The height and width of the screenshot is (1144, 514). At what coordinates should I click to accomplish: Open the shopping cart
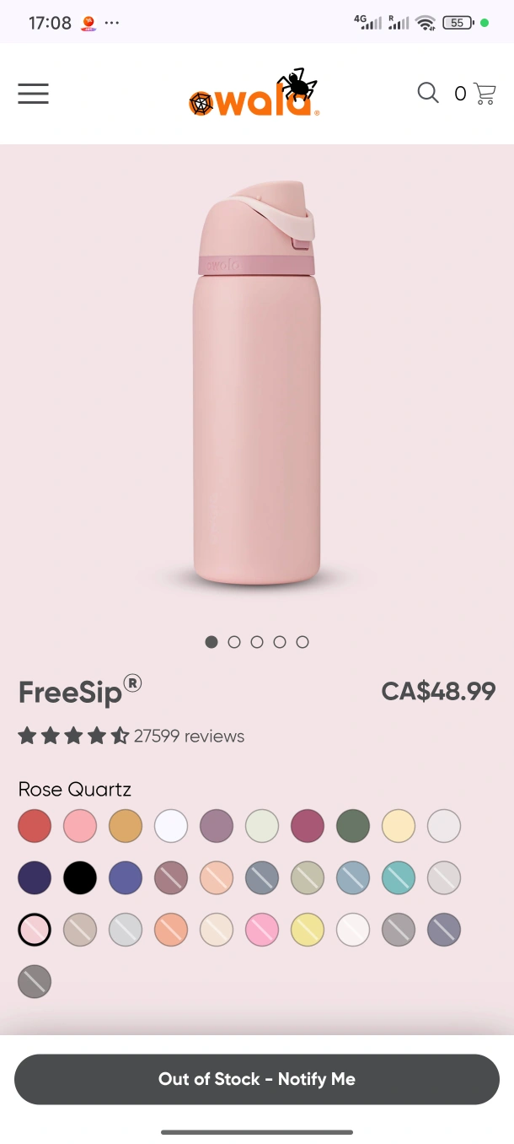coord(485,94)
